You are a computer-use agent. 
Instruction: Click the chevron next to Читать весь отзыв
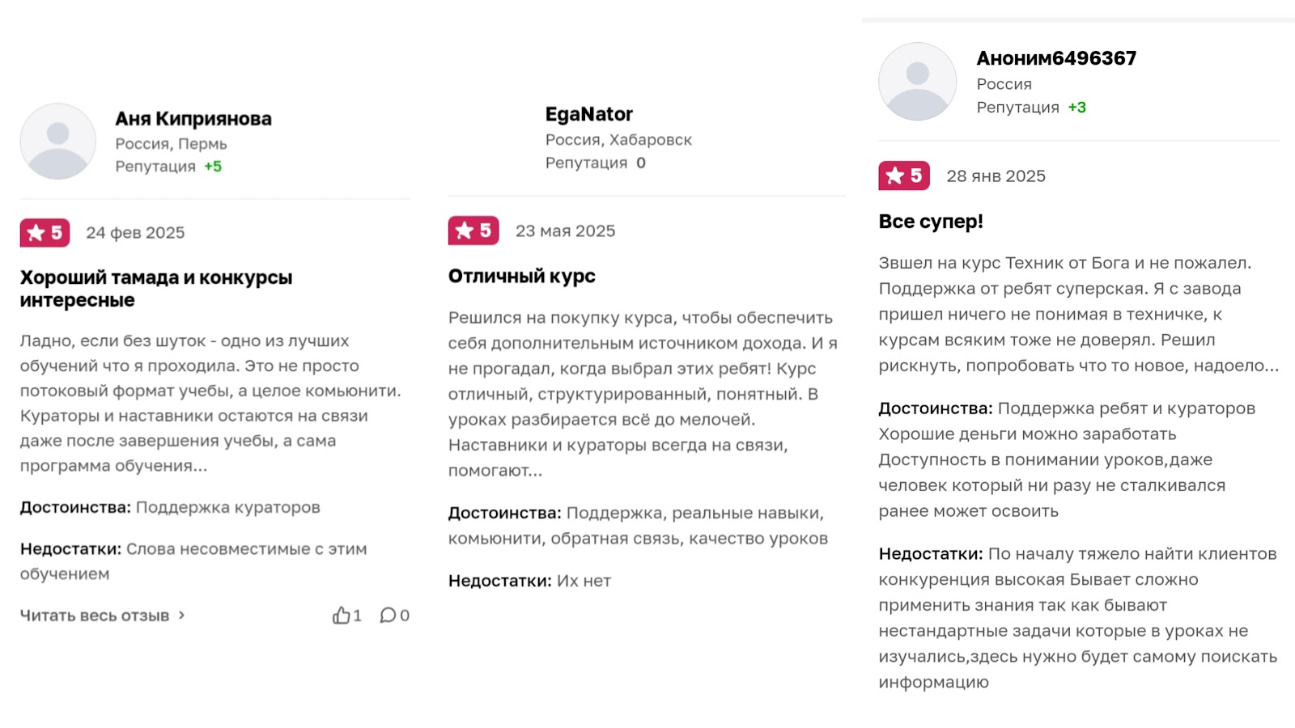(x=181, y=616)
